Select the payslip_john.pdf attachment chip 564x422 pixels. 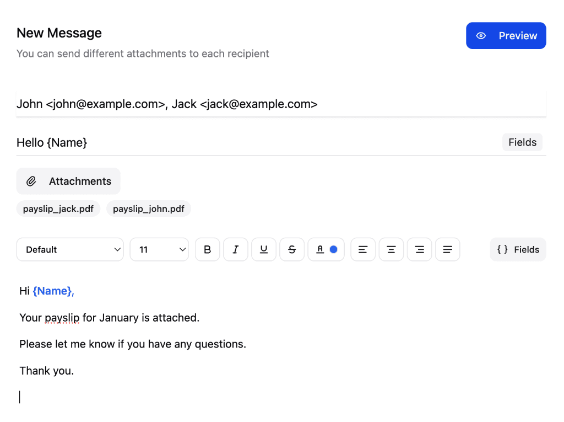pyautogui.click(x=148, y=209)
